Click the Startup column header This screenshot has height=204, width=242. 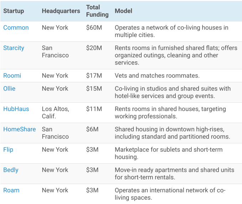(14, 11)
